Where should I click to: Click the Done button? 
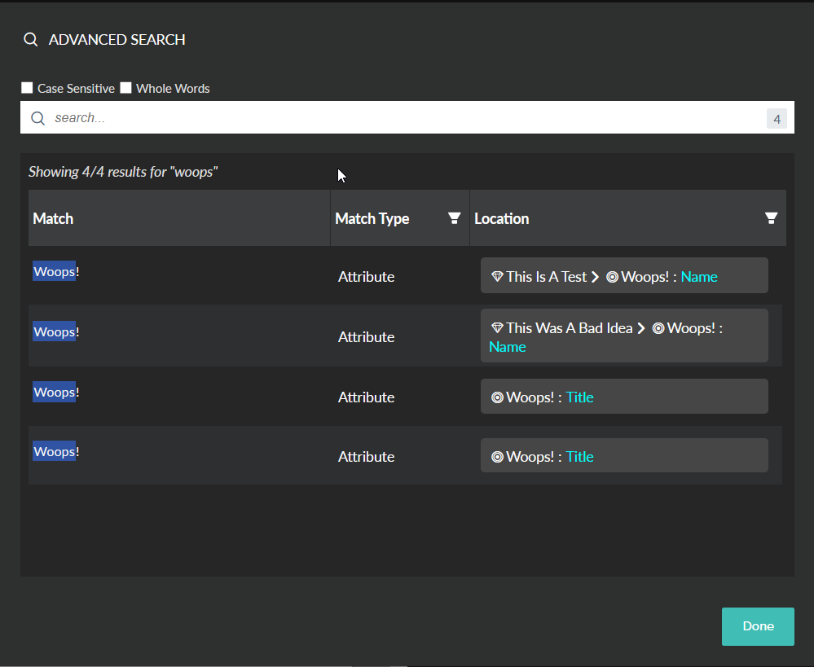click(758, 626)
